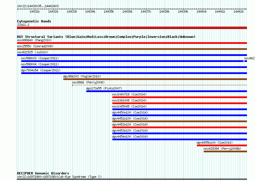Screen dimensions: 255x181
Task: Click the red 22q11.1 cytogenetic band bar
Action: 132,28
